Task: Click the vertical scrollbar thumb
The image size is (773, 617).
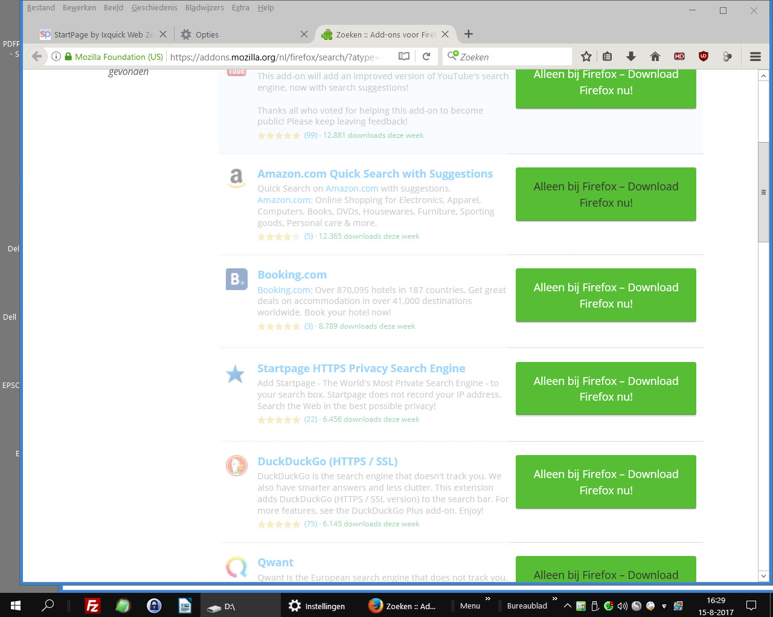Action: 763,192
